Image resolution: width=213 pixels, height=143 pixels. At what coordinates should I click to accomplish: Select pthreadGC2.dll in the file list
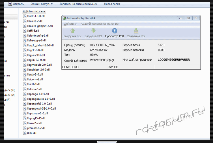pyautogui.click(x=36, y=128)
